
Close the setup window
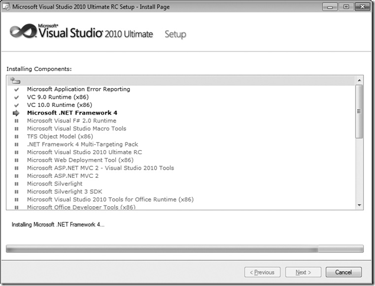tap(363, 6)
